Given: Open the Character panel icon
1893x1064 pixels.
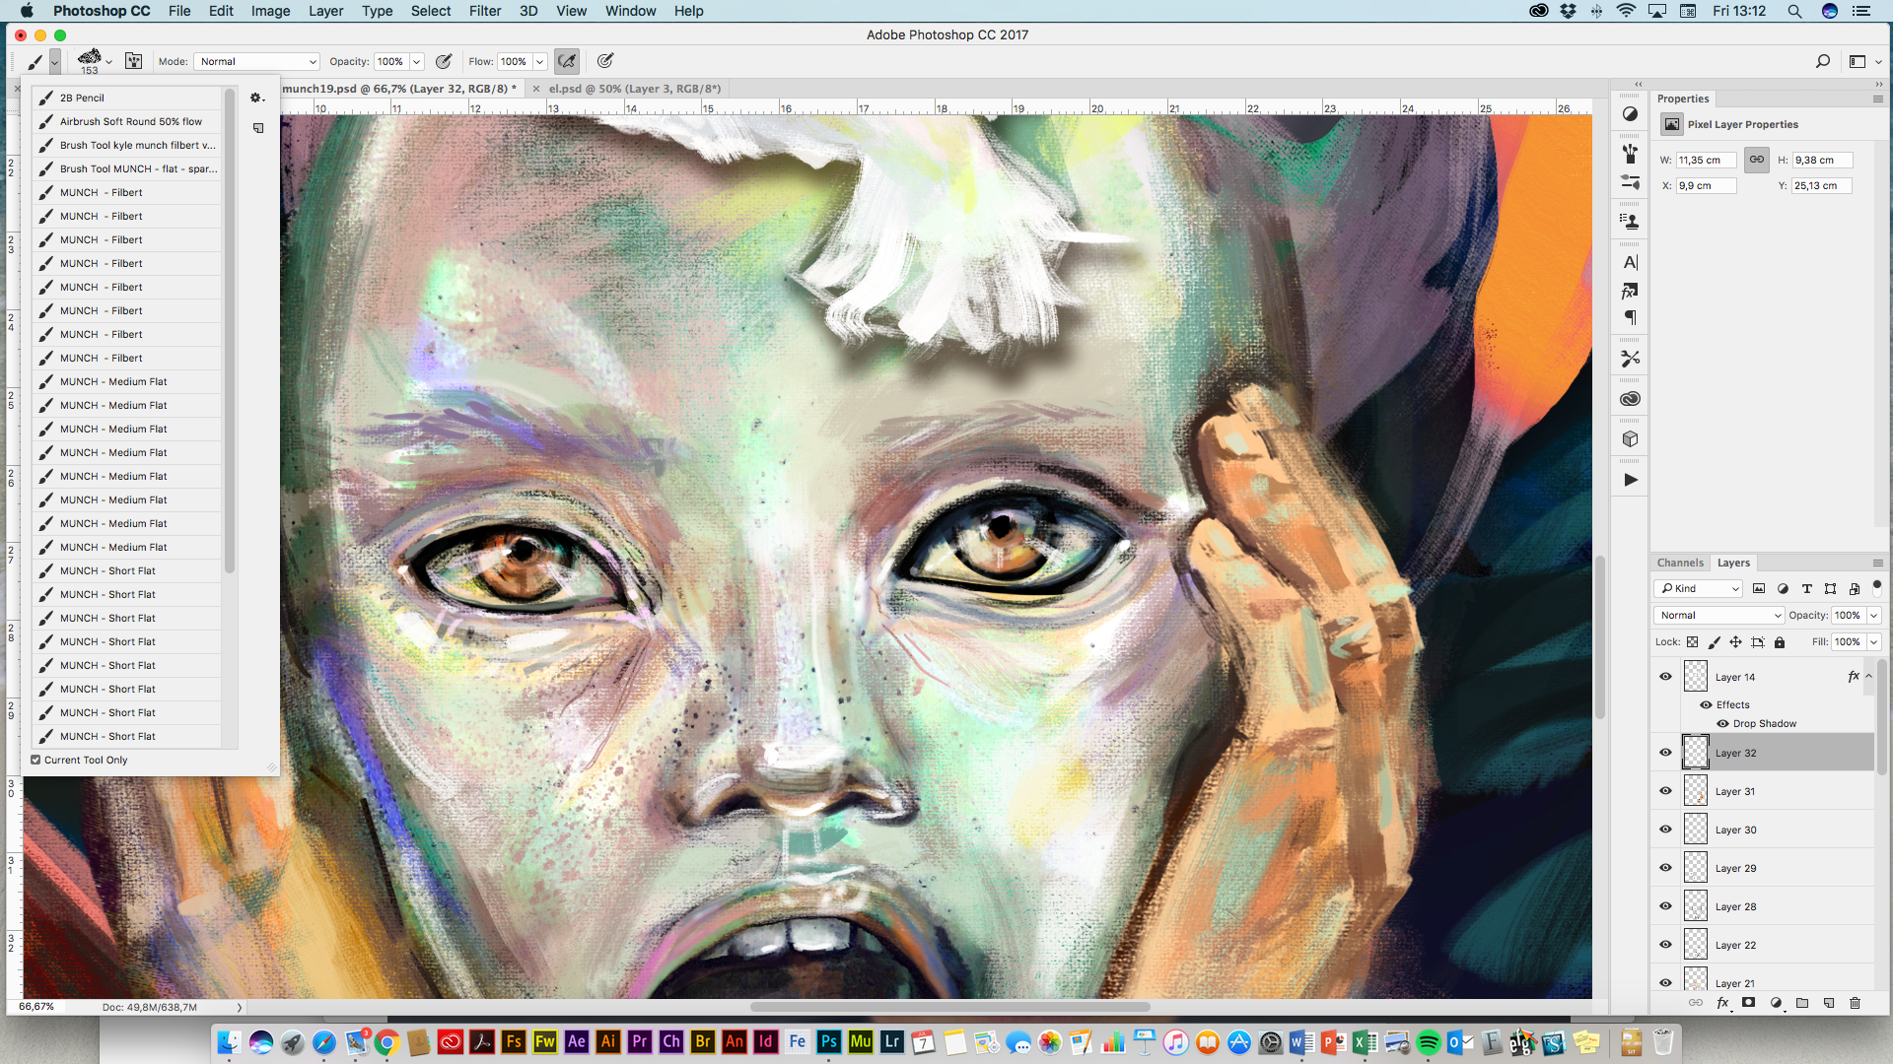Looking at the screenshot, I should 1630,263.
